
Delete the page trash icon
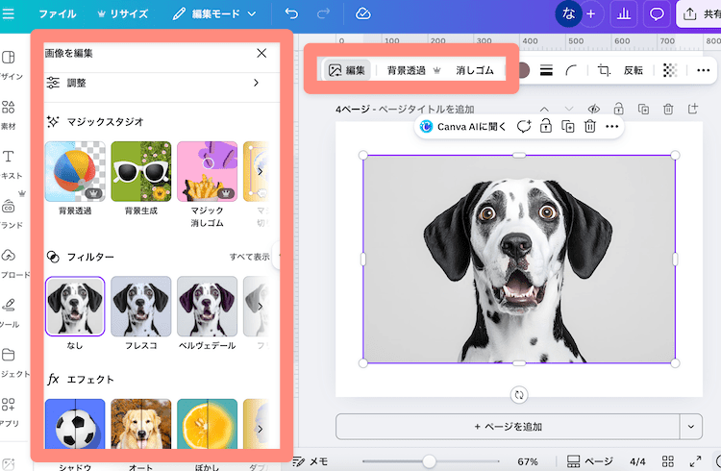(x=668, y=109)
